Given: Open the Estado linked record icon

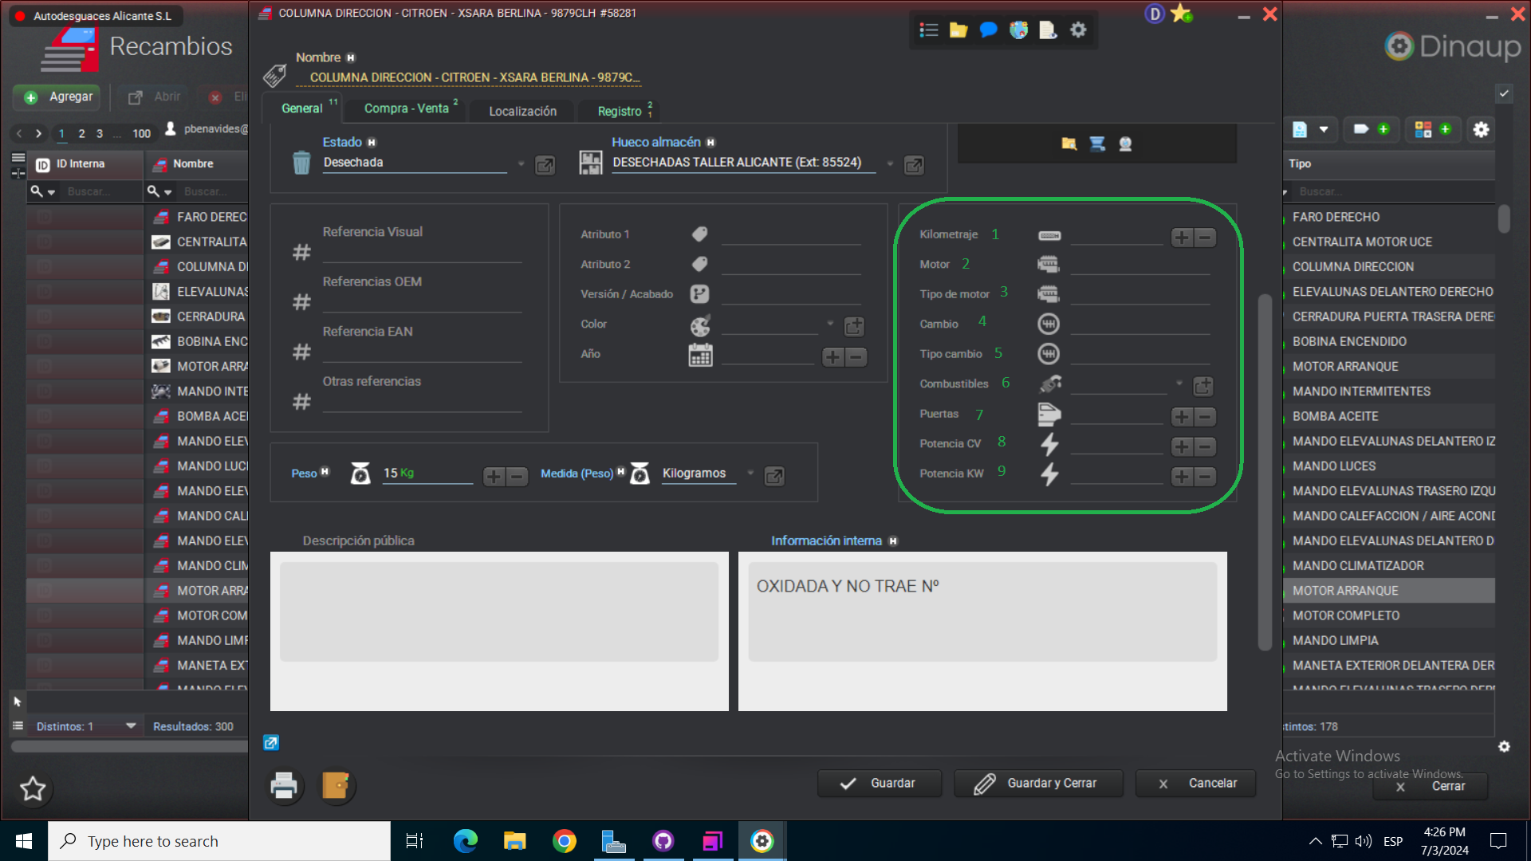Looking at the screenshot, I should click(x=545, y=165).
